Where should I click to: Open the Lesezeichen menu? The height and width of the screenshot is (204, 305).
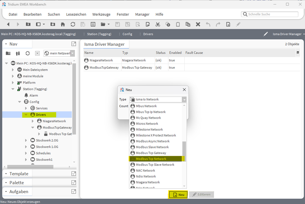[x=76, y=15]
